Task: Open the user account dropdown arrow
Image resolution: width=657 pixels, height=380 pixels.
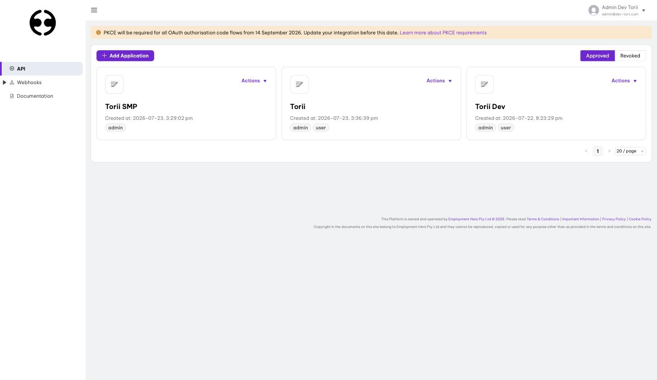Action: 643,10
